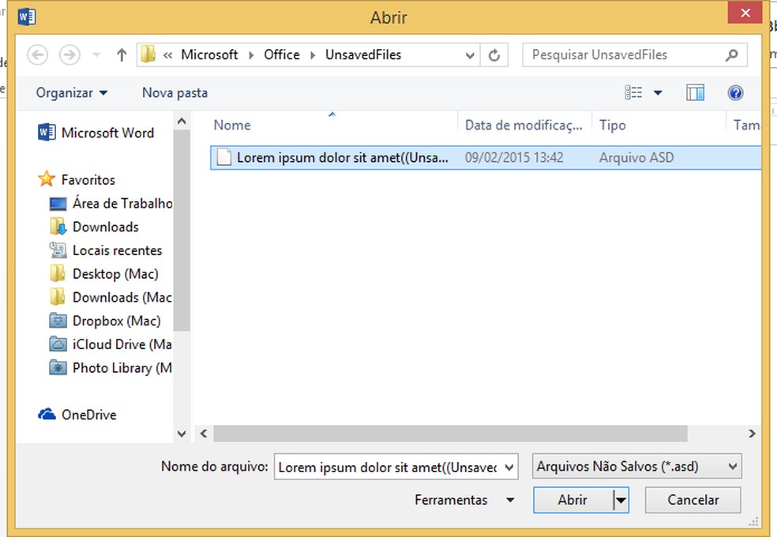Viewport: 777px width, 537px height.
Task: Click the folder icon in address bar
Action: point(148,54)
